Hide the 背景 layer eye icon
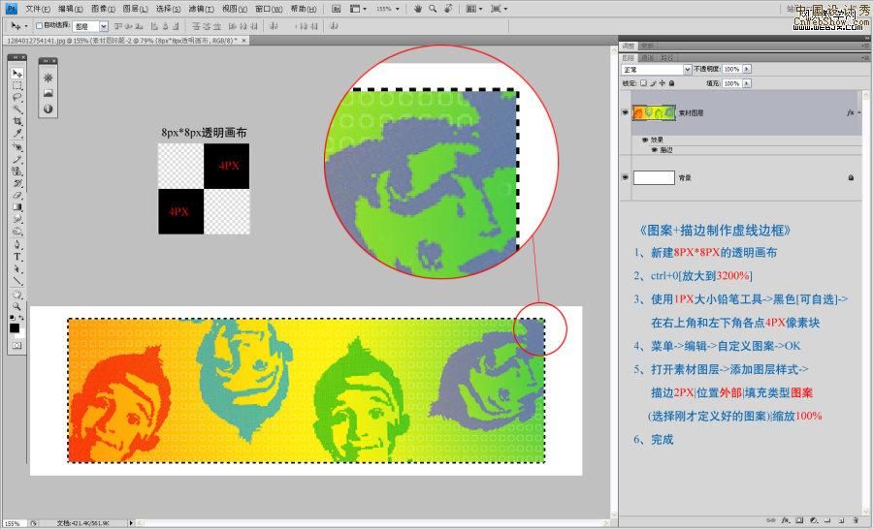The image size is (873, 529). coord(626,177)
